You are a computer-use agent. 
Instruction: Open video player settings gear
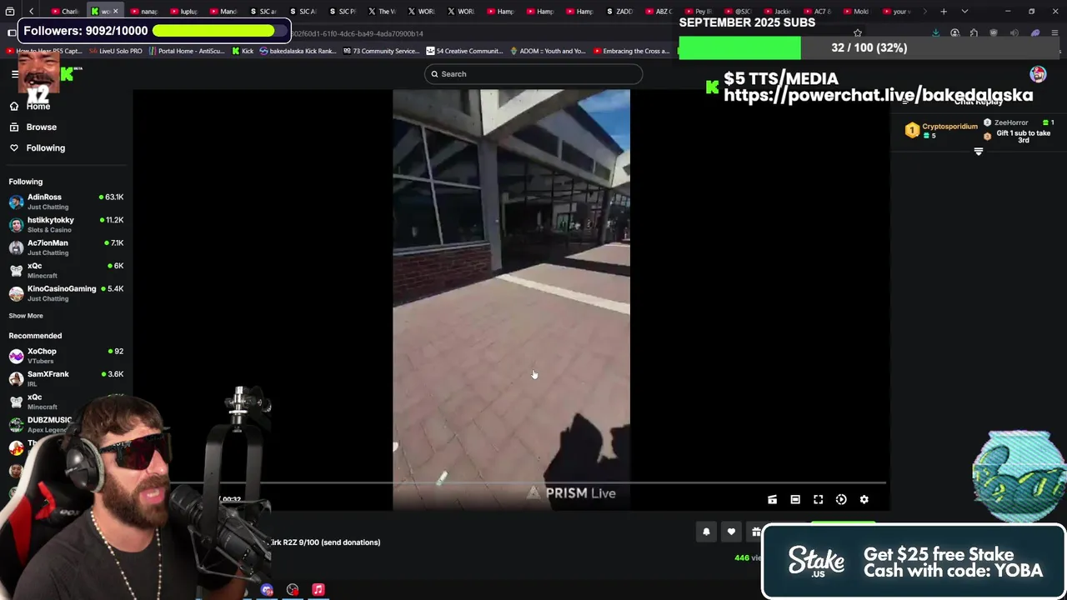click(864, 500)
